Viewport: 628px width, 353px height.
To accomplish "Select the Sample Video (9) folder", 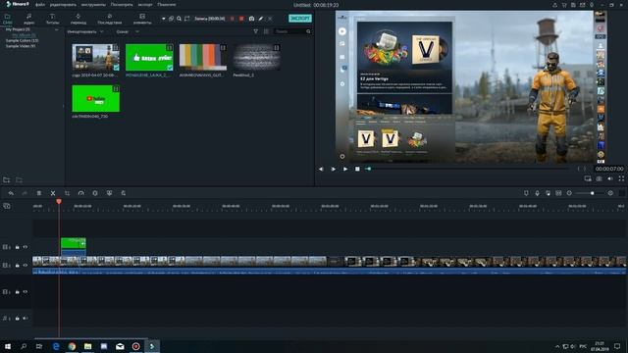I will click(21, 46).
